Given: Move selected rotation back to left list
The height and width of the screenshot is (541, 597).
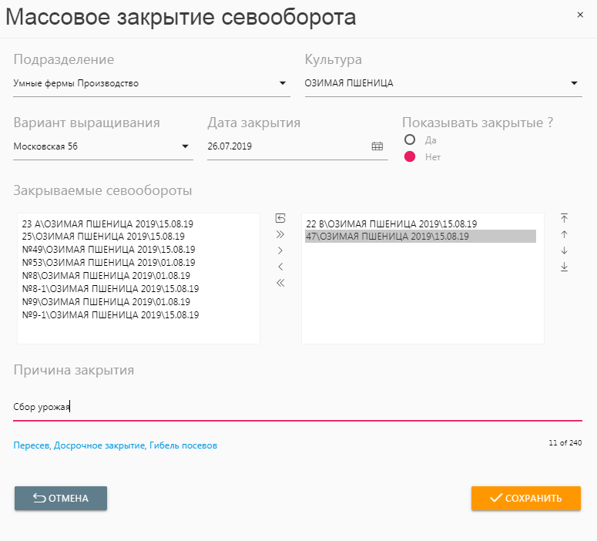Looking at the screenshot, I should (280, 267).
